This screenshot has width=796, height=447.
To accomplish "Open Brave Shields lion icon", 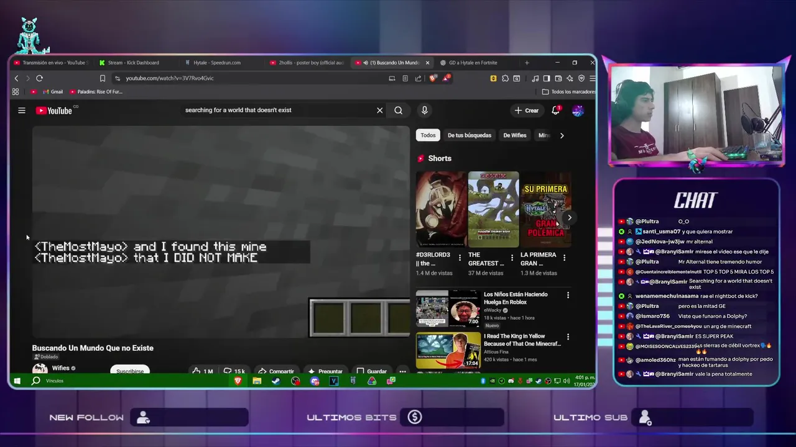I will [433, 78].
